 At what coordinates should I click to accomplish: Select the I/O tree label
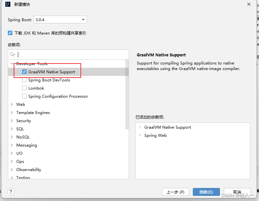point(19,153)
